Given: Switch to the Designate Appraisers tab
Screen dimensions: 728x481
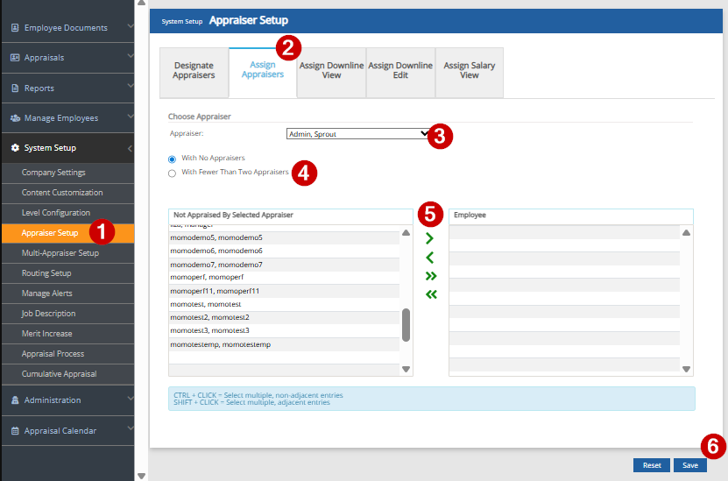Looking at the screenshot, I should (x=194, y=71).
